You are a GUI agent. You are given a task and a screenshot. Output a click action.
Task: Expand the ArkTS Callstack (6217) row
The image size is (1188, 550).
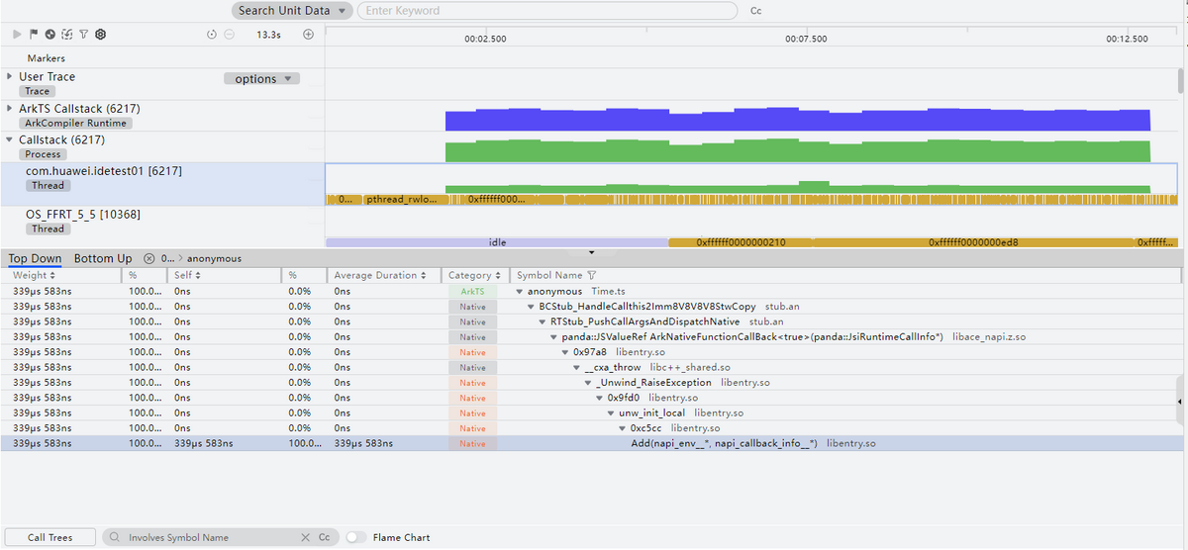click(x=10, y=108)
